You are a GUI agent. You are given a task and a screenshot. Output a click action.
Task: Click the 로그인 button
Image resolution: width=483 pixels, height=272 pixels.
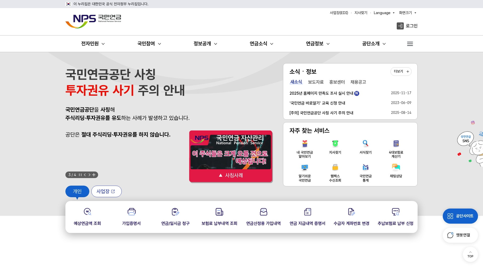coord(407,26)
